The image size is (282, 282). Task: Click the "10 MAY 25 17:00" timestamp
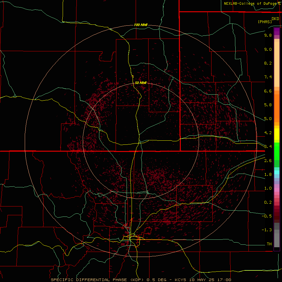[210, 280]
